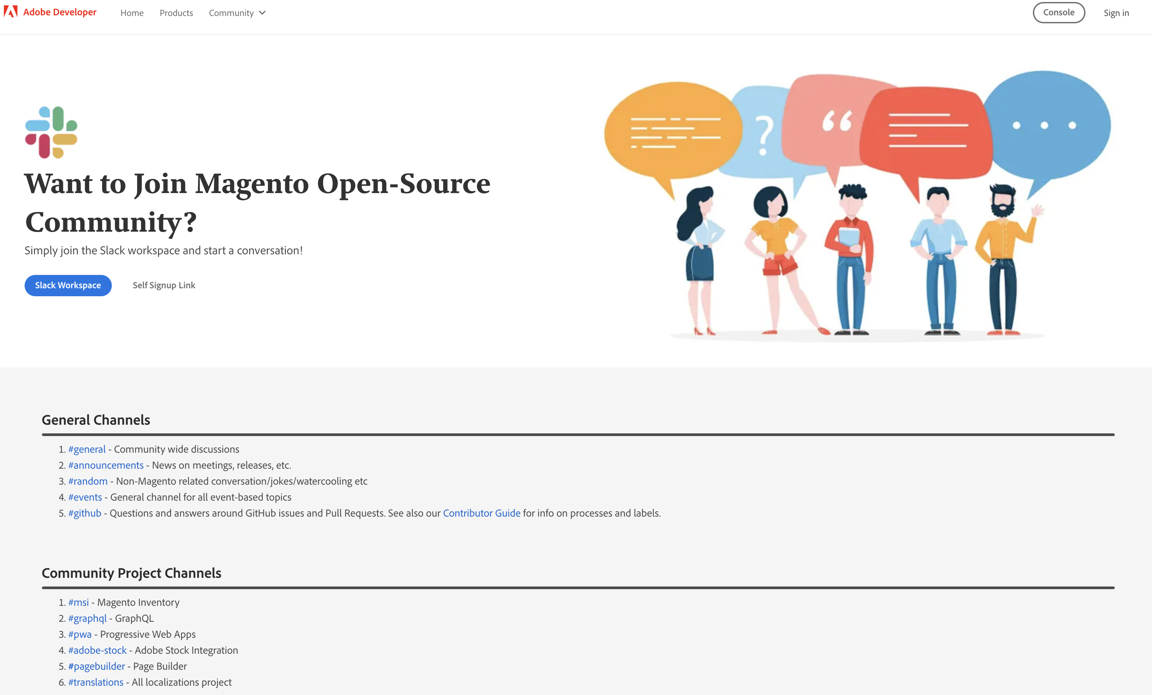1152x695 pixels.
Task: Click the Slack logo above the heading
Action: (51, 132)
